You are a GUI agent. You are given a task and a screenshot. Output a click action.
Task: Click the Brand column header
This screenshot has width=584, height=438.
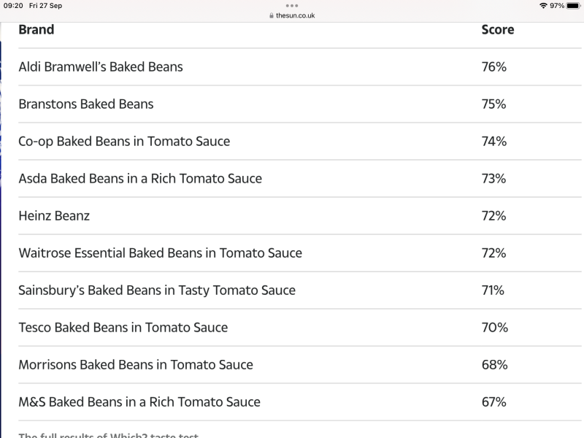(x=36, y=29)
